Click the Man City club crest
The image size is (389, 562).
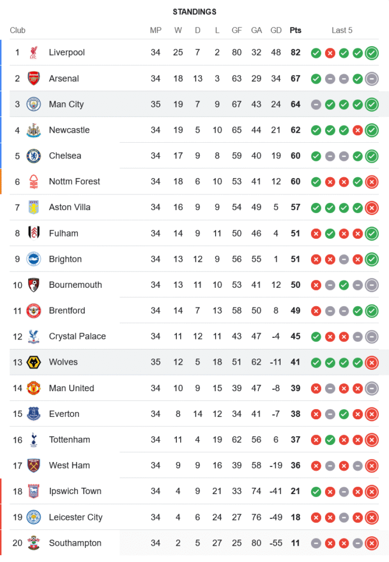[34, 105]
